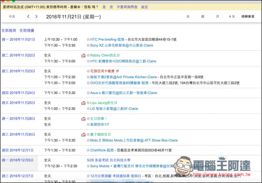Open date 週一 2016年11月21日
262x183 pixels.
click(x=18, y=39)
